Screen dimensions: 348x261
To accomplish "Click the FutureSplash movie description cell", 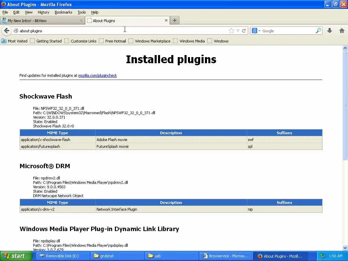I will [x=171, y=146].
